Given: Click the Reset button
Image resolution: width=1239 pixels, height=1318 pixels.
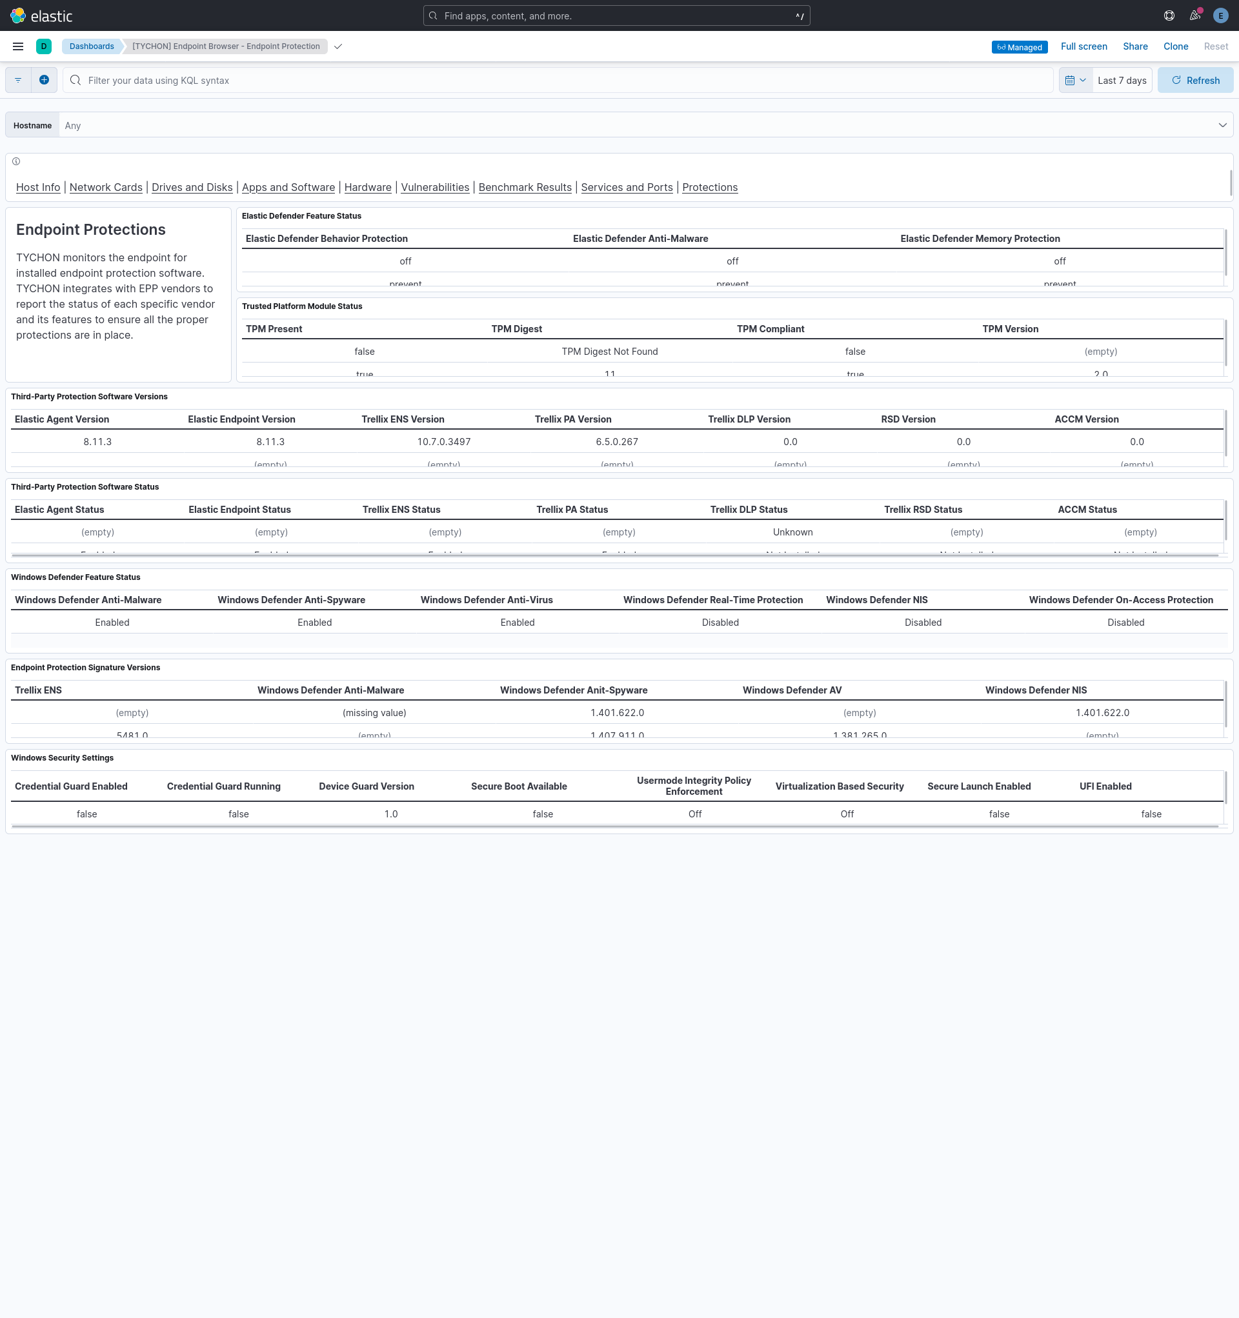Looking at the screenshot, I should (x=1216, y=46).
